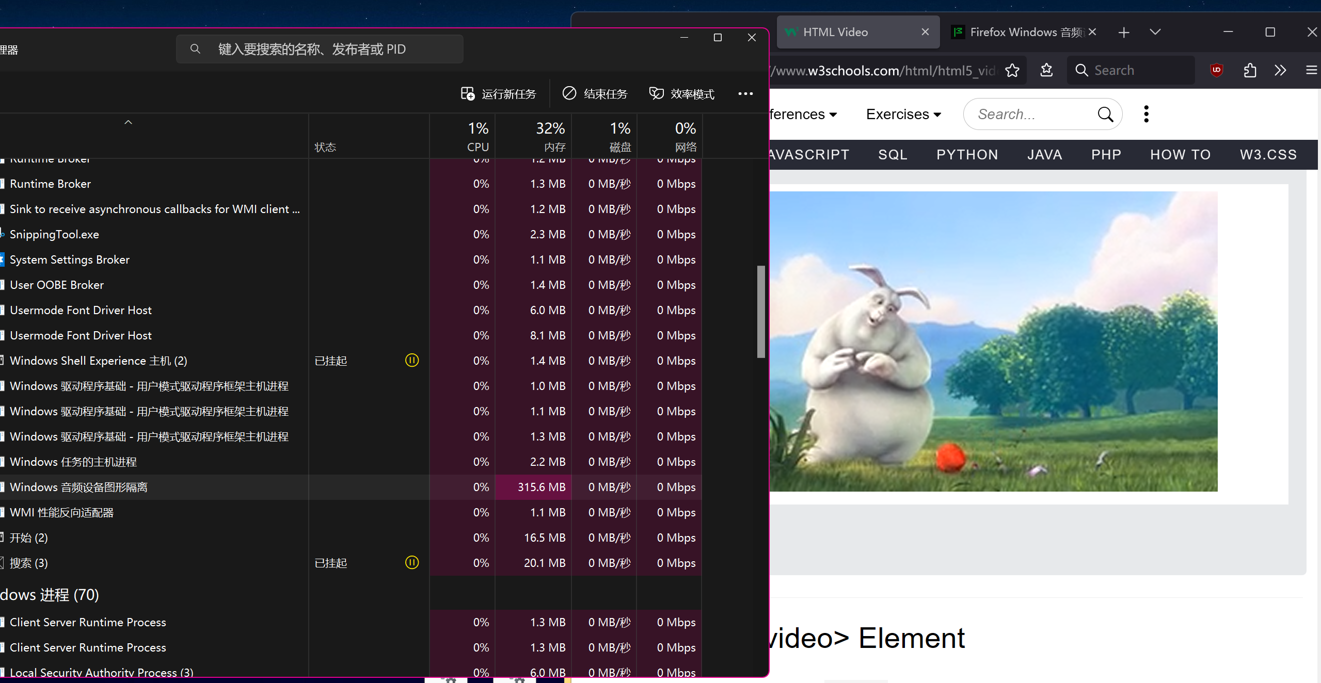Viewport: 1321px width, 683px height.
Task: Open the Firefox extensions puzzle icon
Action: [1250, 70]
